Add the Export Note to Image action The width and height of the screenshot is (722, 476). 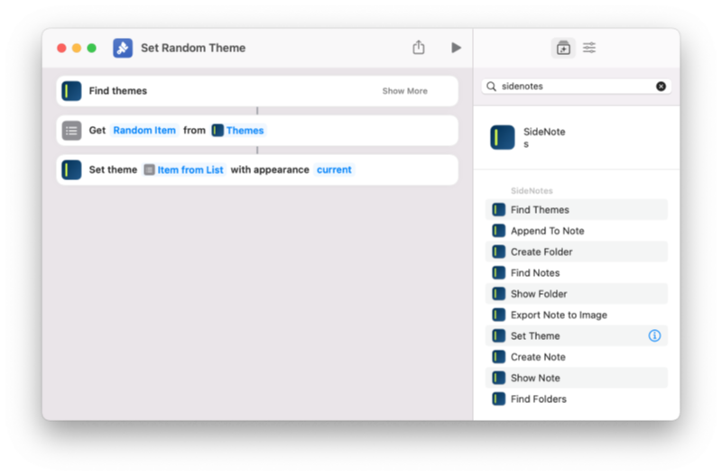[x=576, y=315]
